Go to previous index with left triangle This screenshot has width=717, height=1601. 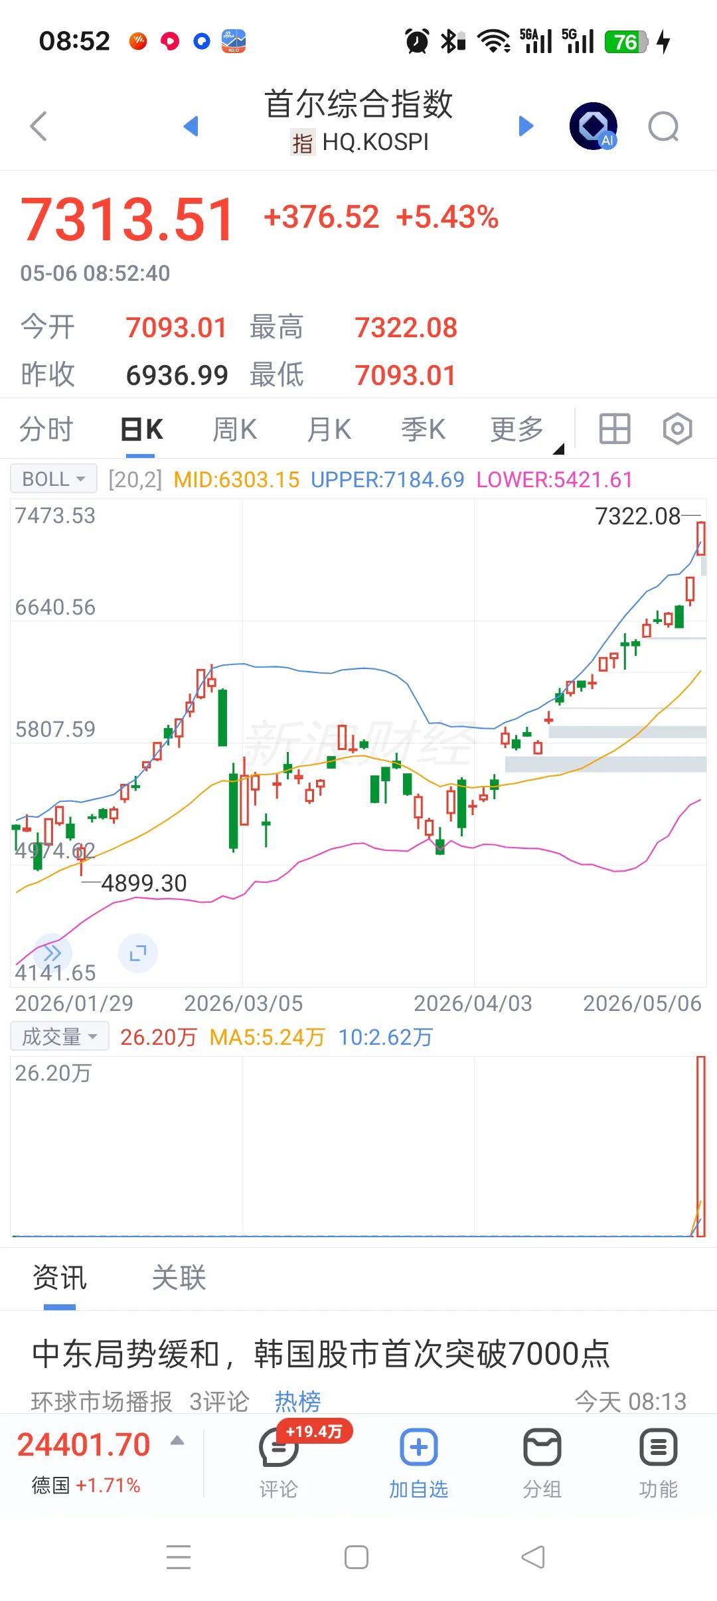coord(191,126)
